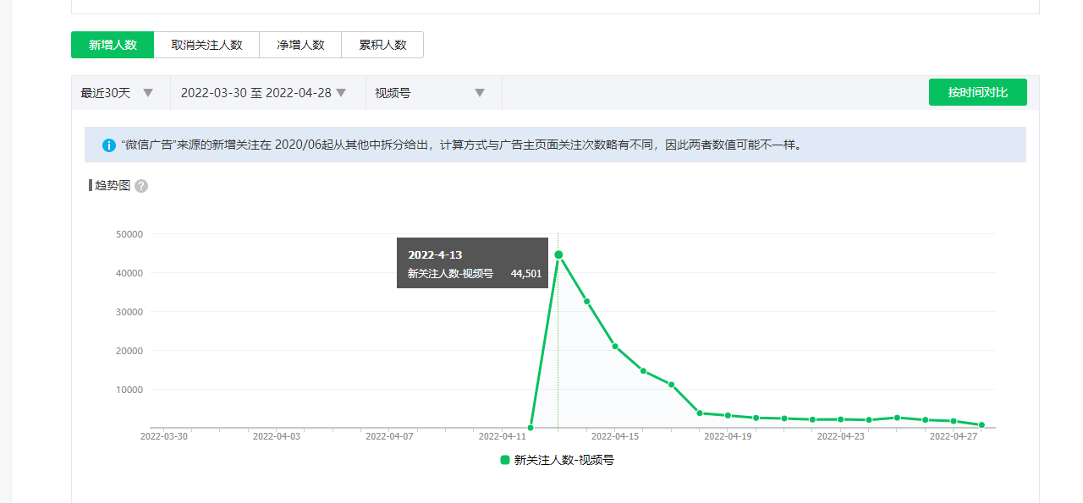Select the data point for 2022-04-17

click(672, 385)
